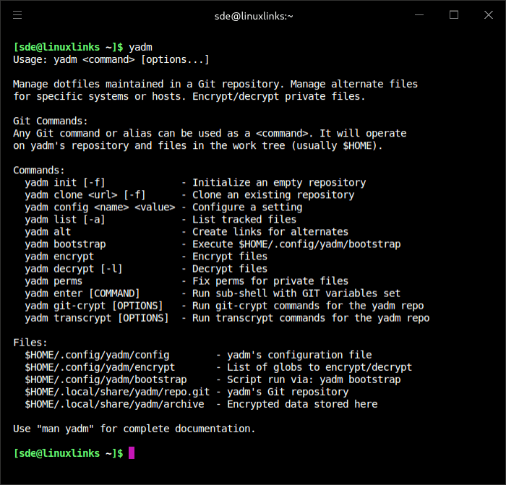Close the terminal window
This screenshot has height=485, width=506.
(x=488, y=15)
